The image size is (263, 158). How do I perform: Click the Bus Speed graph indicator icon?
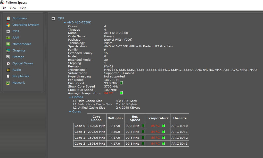point(121,83)
